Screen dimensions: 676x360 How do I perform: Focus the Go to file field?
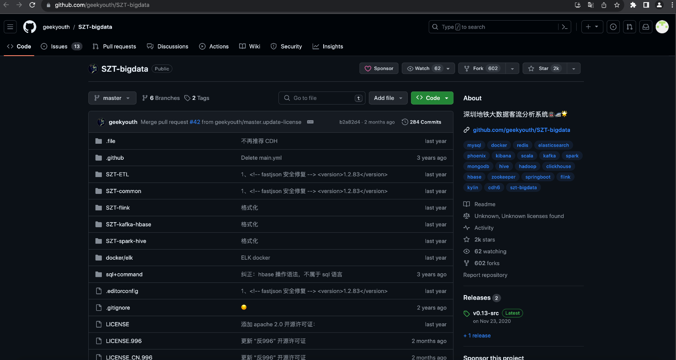coord(322,98)
